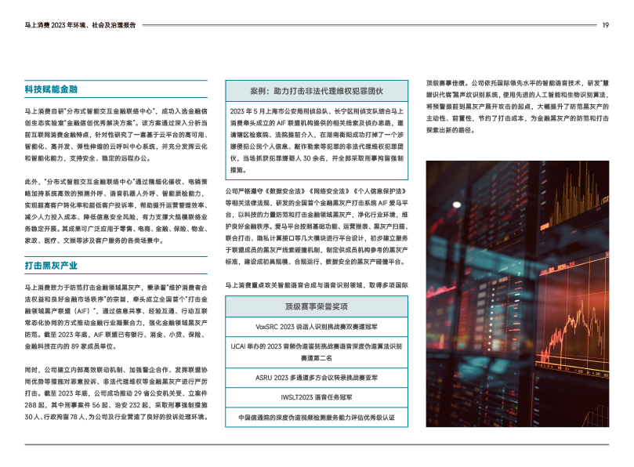Click the text paragraph above the trading photo

coord(516,106)
